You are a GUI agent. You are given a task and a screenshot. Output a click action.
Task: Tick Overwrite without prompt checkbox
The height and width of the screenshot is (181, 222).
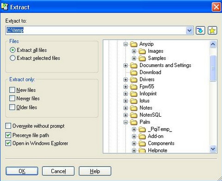click(x=8, y=126)
